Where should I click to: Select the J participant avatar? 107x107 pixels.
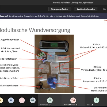click(x=22, y=100)
